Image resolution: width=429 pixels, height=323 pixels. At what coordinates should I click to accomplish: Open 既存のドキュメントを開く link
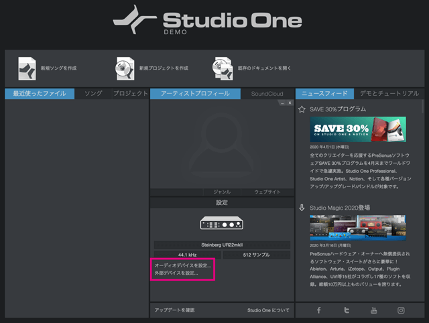(264, 68)
